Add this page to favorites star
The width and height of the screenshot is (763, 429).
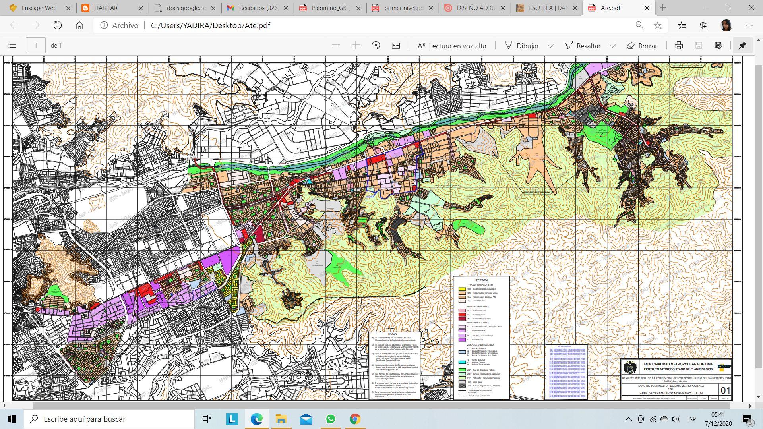click(x=658, y=25)
